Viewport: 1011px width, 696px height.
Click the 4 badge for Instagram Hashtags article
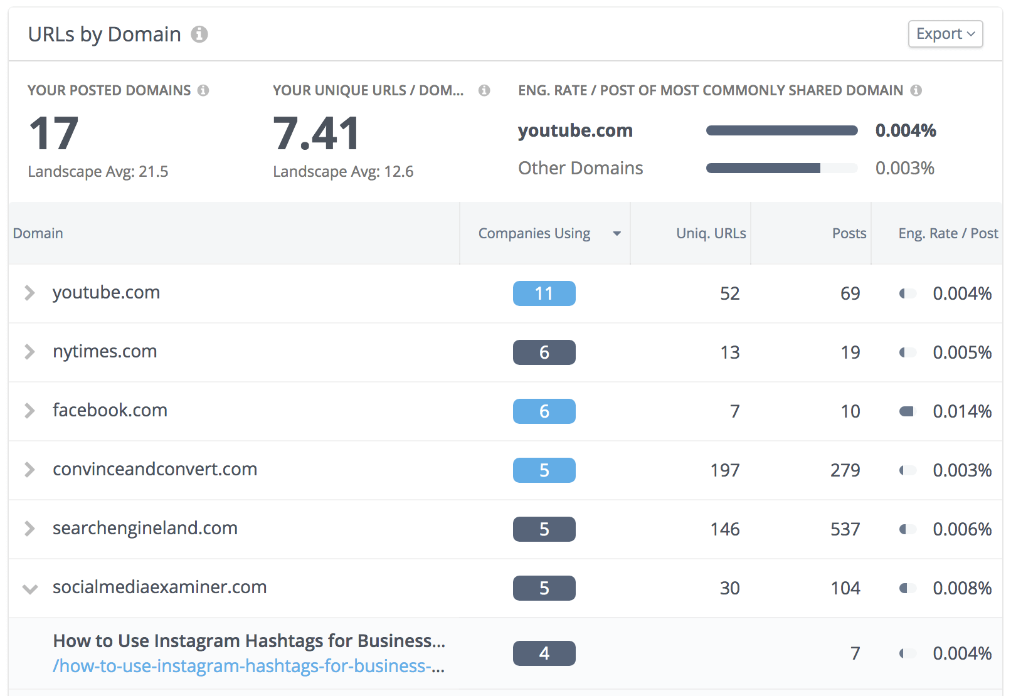(544, 653)
